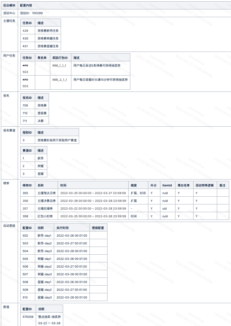Click 补分 column header
Viewport: 231px width, 326px height.
tap(154, 185)
